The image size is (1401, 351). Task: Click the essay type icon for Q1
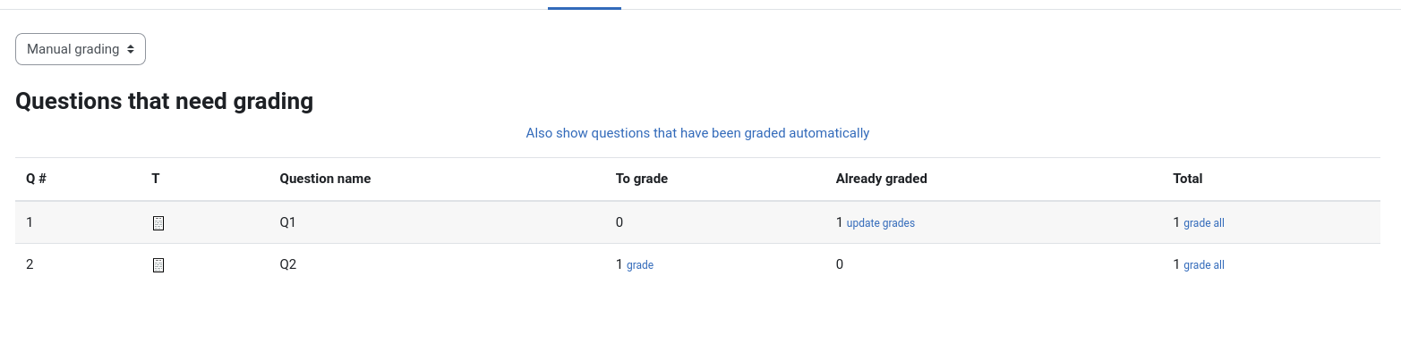click(x=158, y=223)
